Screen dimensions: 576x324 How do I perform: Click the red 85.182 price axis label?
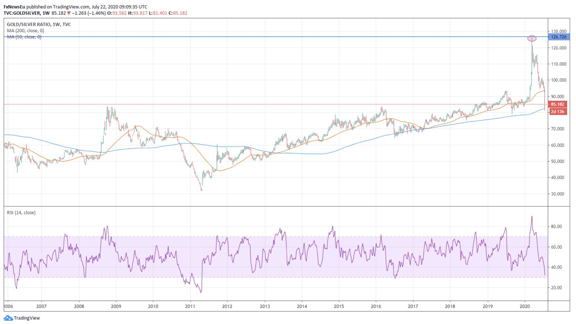click(x=557, y=104)
